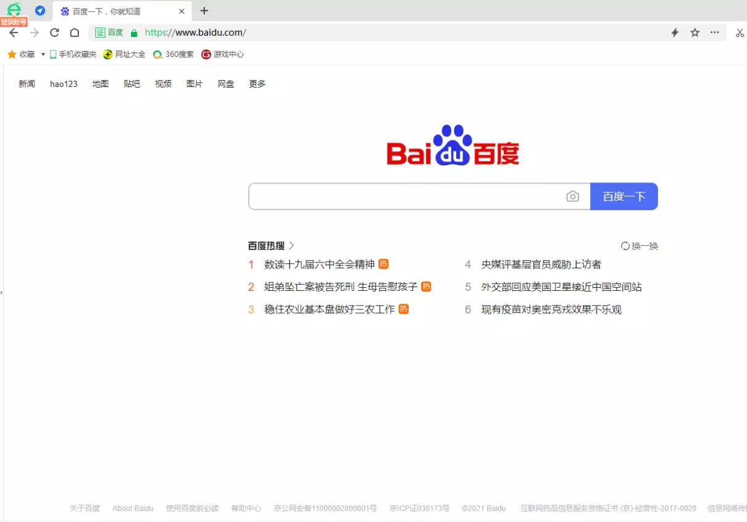The image size is (747, 522).
Task: Refresh hot searches with 换一换
Action: 640,246
